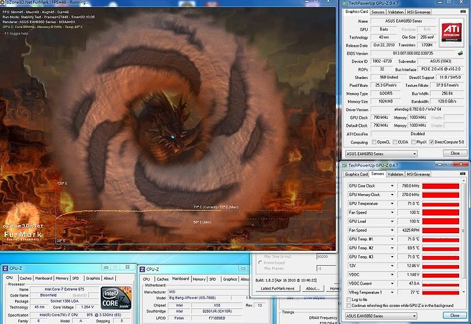The width and height of the screenshot is (471, 324).
Task: Click the Intel Core i7 logo in CPU-Z
Action: (116, 298)
